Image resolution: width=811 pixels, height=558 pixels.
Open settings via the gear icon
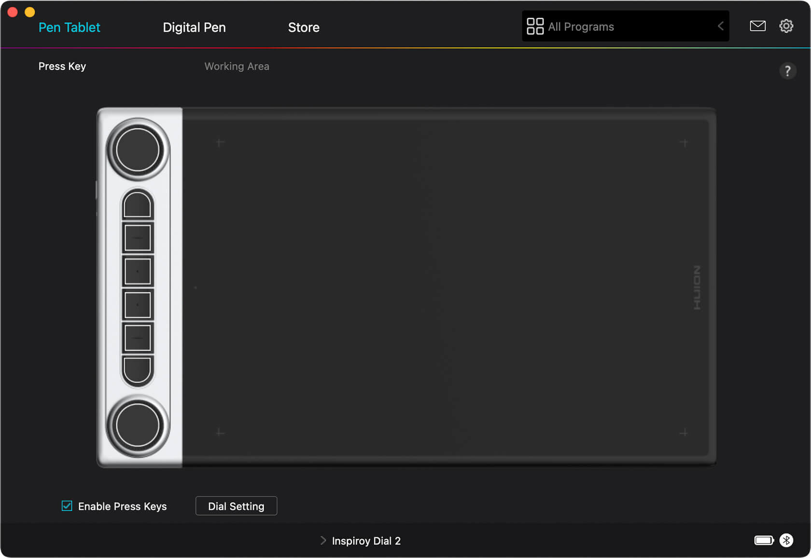point(786,26)
